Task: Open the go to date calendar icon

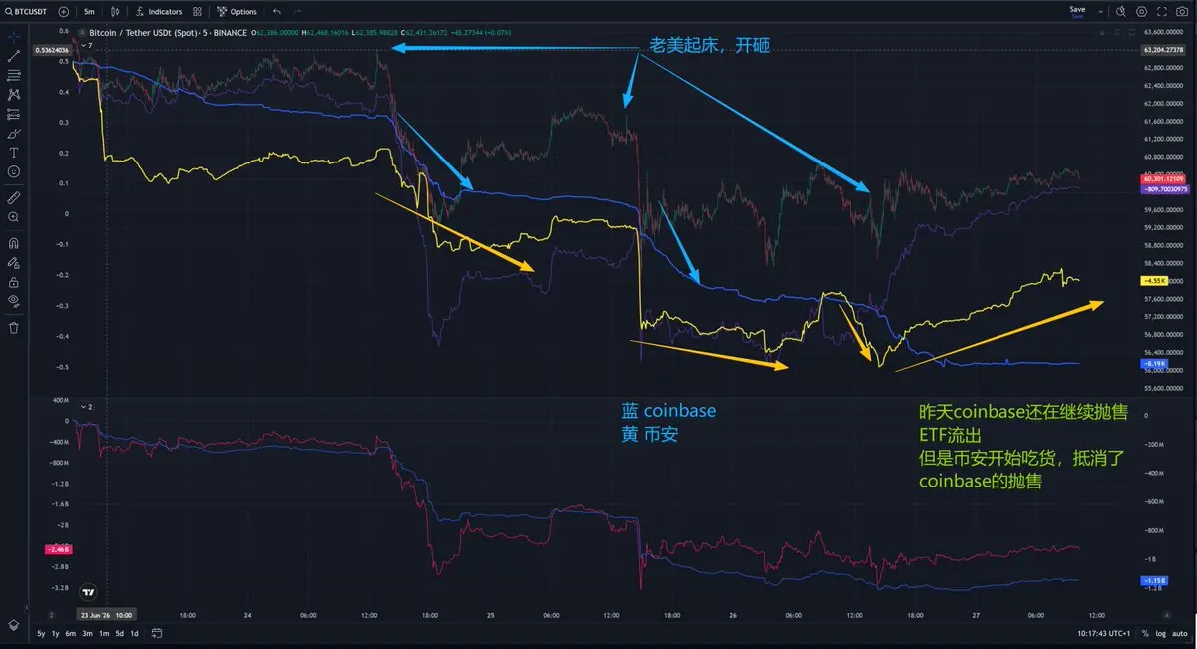Action: point(158,634)
